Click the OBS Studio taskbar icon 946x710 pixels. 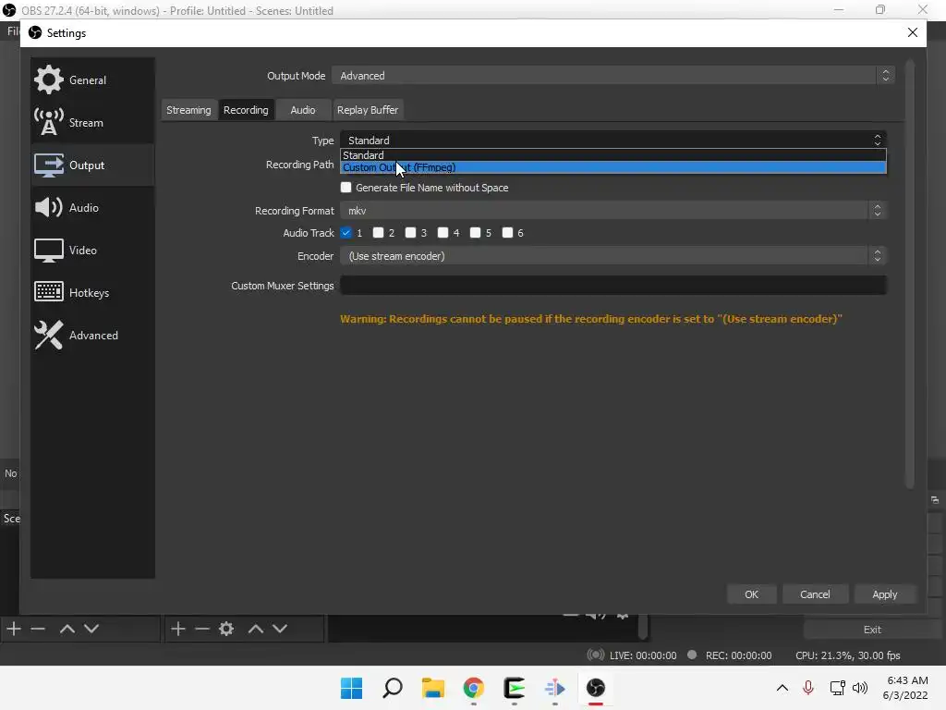tap(596, 688)
